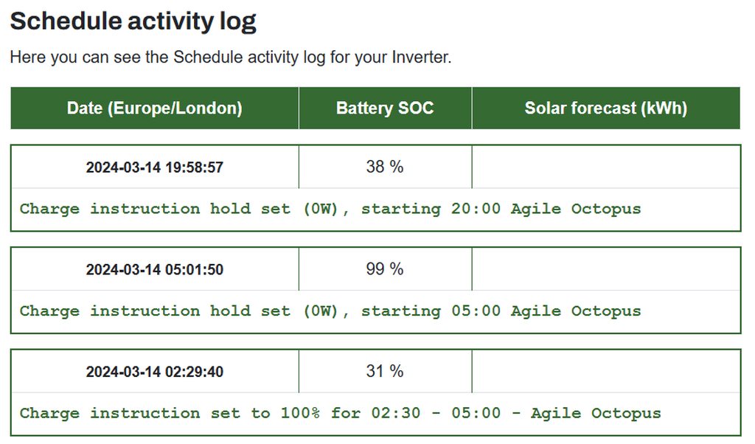Image resolution: width=755 pixels, height=444 pixels.
Task: Click the hold set message starting 05:00
Action: 330,311
